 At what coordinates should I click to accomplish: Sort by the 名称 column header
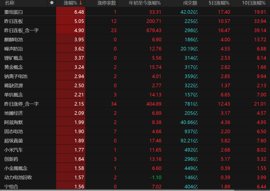click(x=10, y=3)
